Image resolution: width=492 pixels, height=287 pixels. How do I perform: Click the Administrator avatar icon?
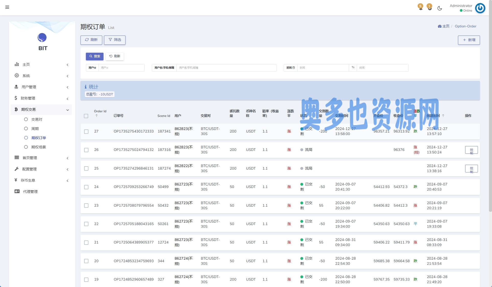480,8
